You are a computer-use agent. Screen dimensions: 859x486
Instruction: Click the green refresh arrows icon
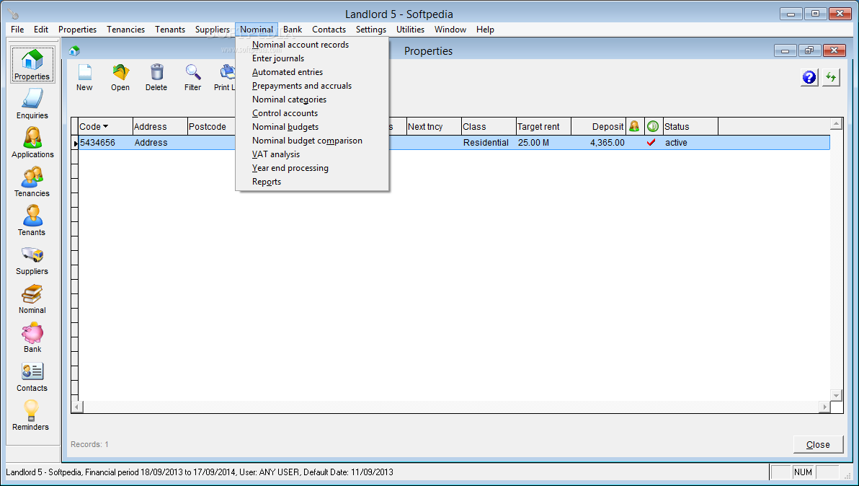pos(831,77)
